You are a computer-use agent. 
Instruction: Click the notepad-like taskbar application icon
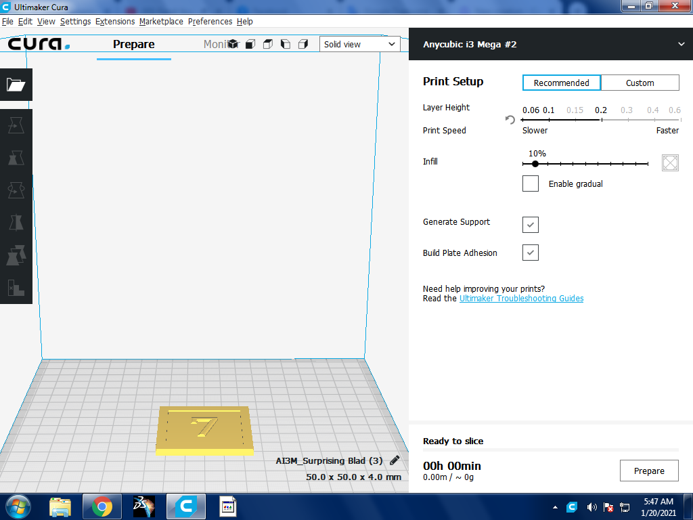pos(228,506)
